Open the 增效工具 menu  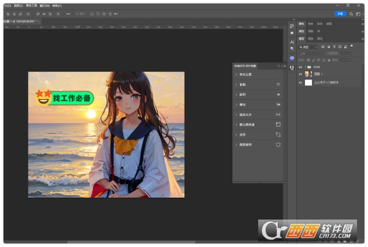[x=31, y=5]
